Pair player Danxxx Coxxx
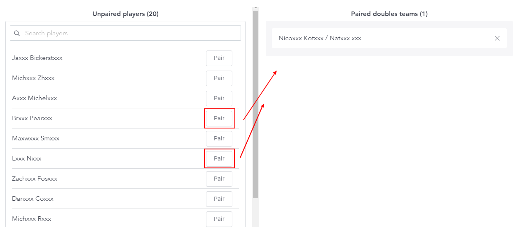Screen dimensions: 522x227 click(x=219, y=199)
